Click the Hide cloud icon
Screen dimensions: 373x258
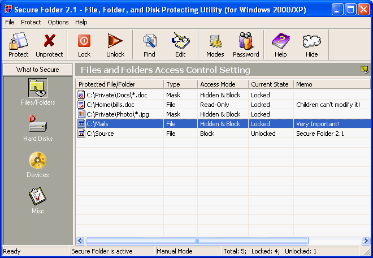(x=311, y=41)
